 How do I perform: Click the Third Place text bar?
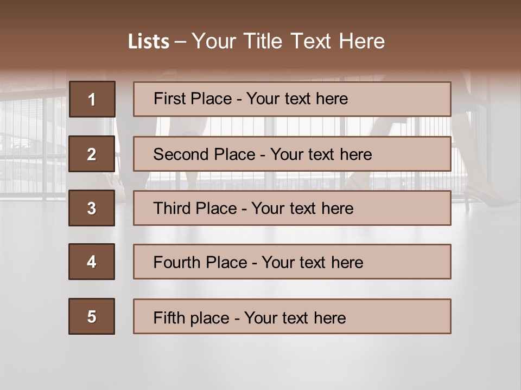click(292, 208)
